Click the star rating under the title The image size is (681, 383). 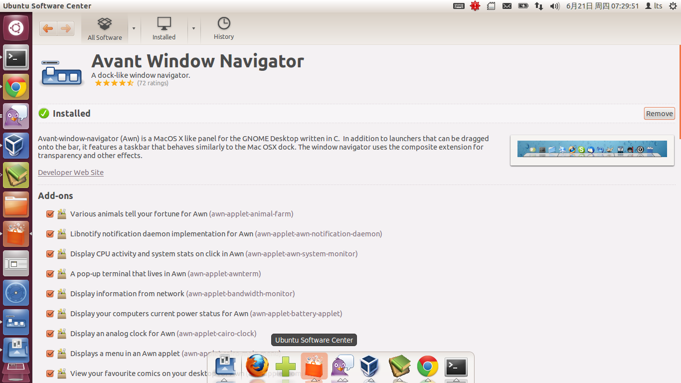[114, 83]
